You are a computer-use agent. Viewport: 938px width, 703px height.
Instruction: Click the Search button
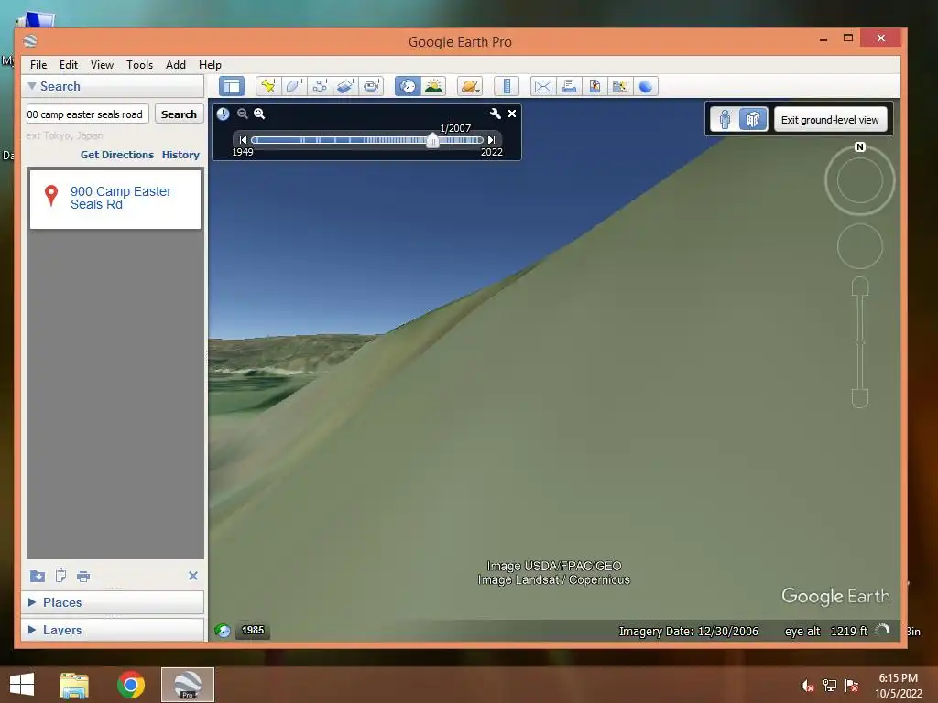(x=179, y=114)
